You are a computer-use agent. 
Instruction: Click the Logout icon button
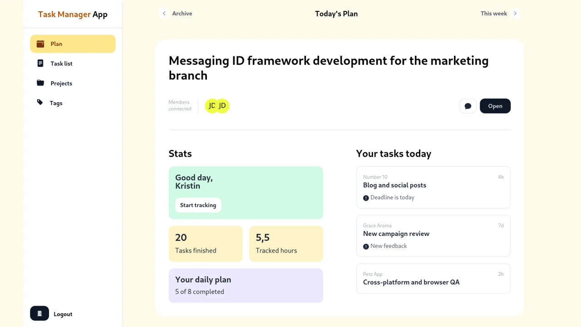tap(39, 313)
